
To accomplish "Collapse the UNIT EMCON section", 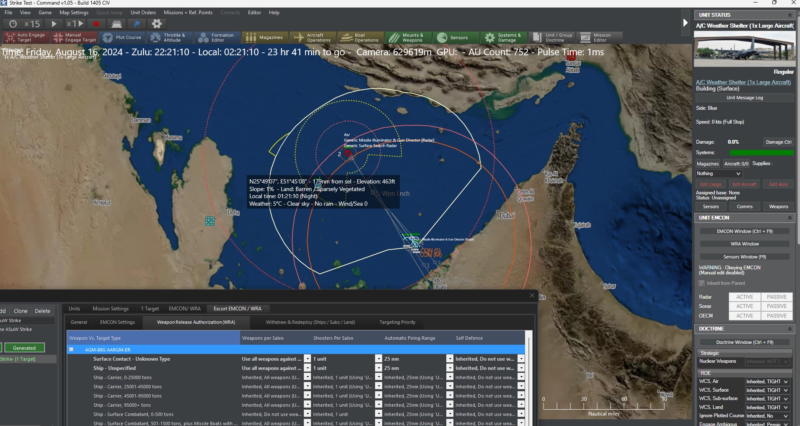I will click(x=790, y=218).
